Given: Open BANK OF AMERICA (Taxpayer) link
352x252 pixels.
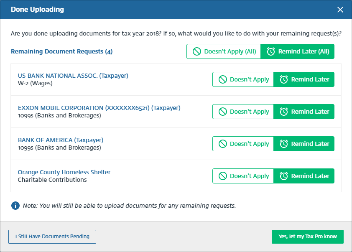Looking at the screenshot, I should (61, 140).
